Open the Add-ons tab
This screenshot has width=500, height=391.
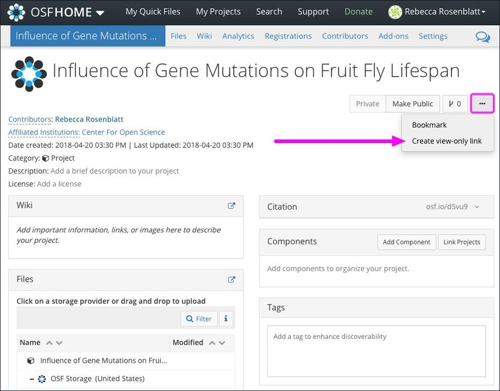tap(393, 36)
